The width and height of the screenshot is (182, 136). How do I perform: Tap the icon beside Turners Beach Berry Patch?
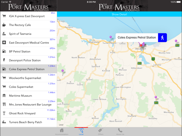pyautogui.click(x=4, y=122)
